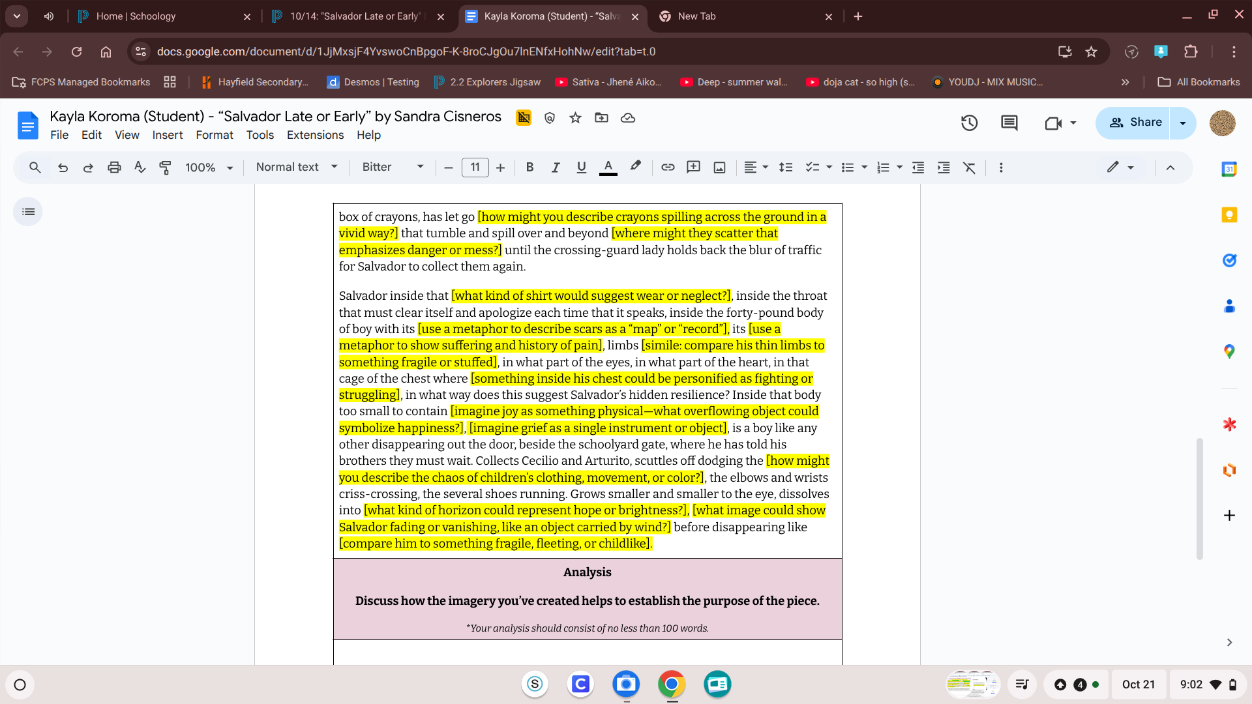
Task: Switch to Home | Schoology tab
Action: (165, 16)
